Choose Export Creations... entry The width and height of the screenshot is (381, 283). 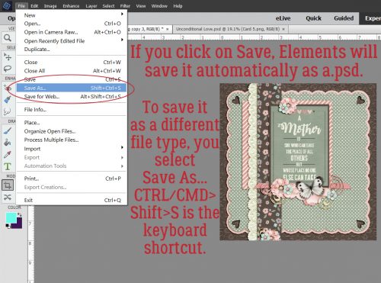tap(72, 187)
